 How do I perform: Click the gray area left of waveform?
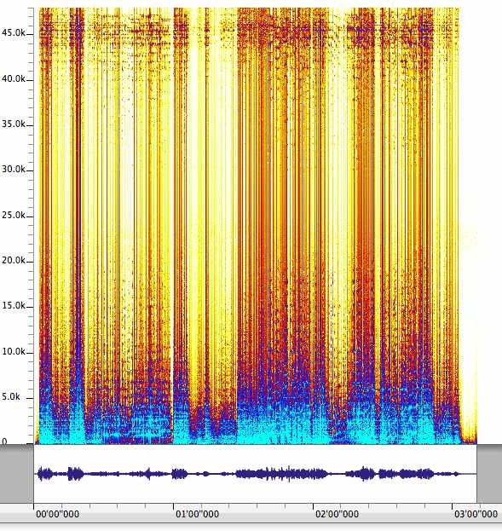[x=16, y=474]
